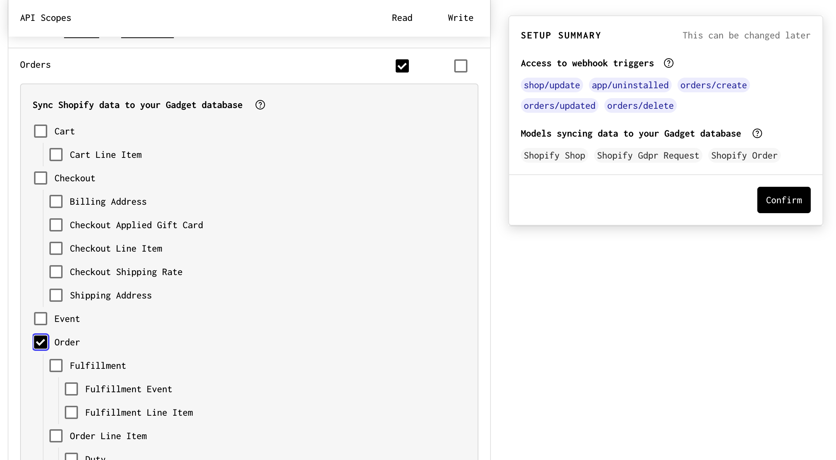Check the Event model checkbox

point(41,319)
